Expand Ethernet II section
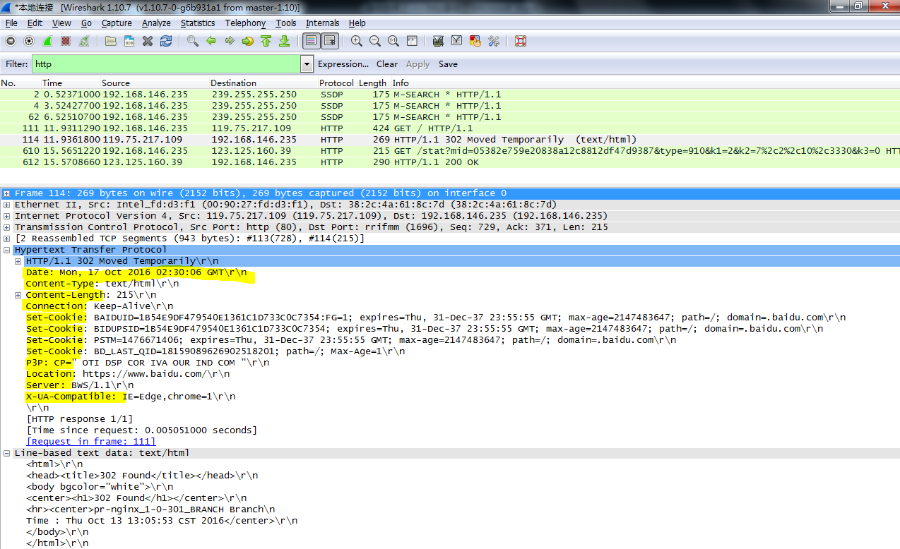Screen dimensions: 900x549 (6, 205)
